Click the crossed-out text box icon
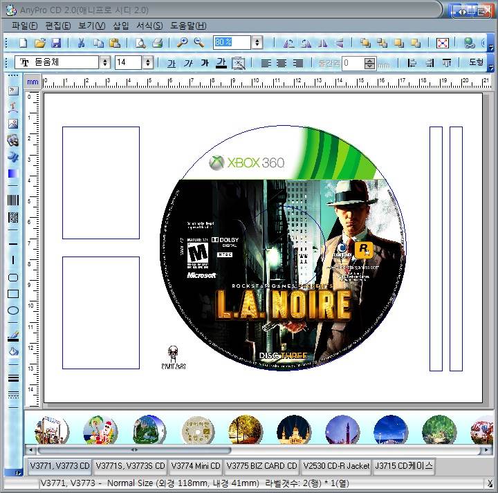Viewport: 498px width, 493px height. click(239, 63)
